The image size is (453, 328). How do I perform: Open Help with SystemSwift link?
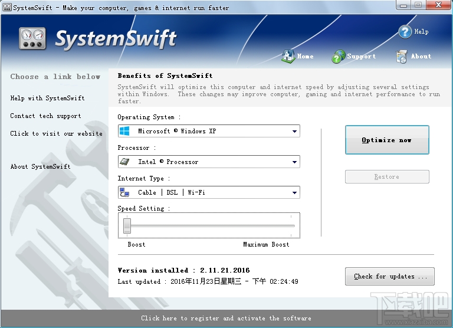(47, 99)
